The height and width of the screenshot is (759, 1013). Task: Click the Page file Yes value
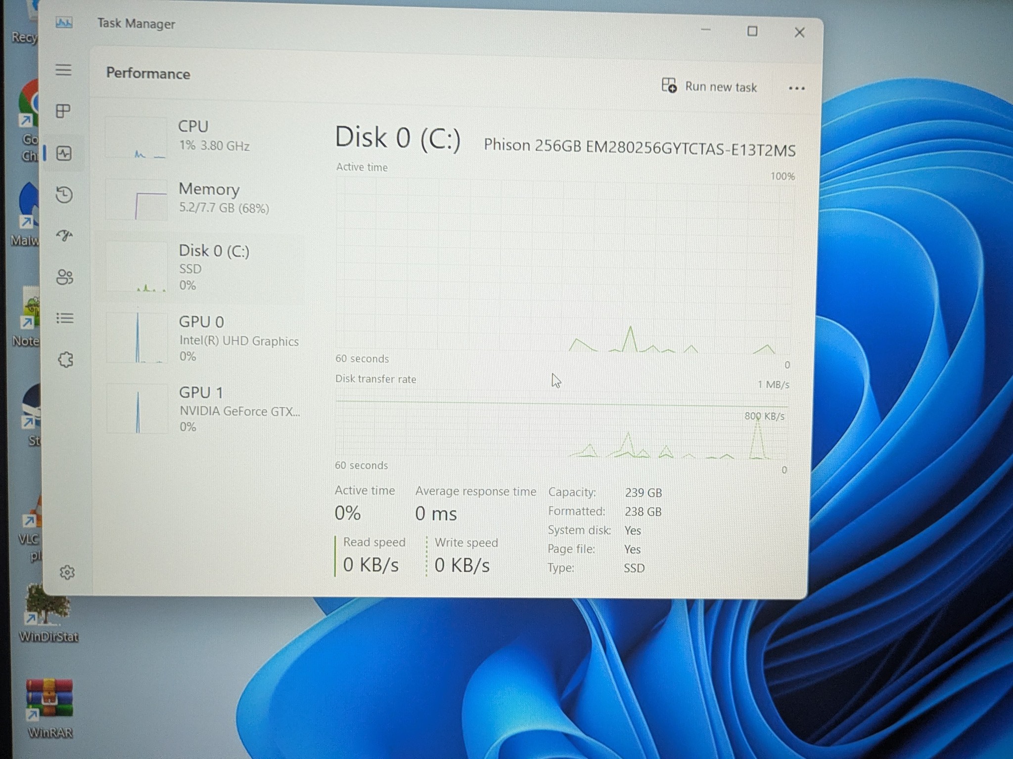[632, 549]
